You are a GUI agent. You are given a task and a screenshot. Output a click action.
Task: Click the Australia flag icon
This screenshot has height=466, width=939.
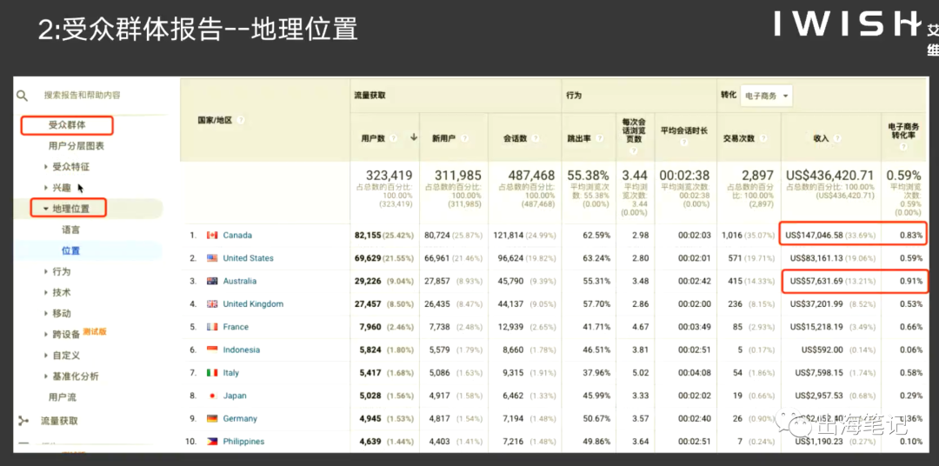(212, 281)
